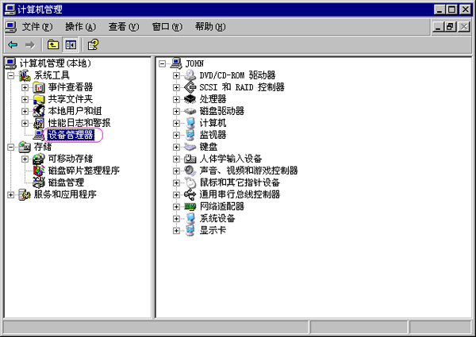
Task: Collapse the 存储 node
Action: [10, 147]
